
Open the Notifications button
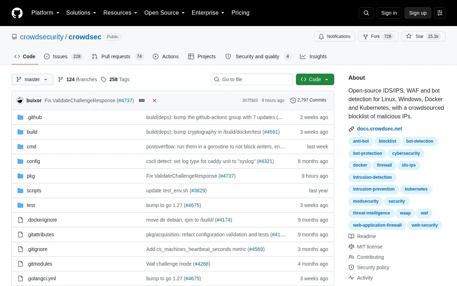tap(335, 36)
